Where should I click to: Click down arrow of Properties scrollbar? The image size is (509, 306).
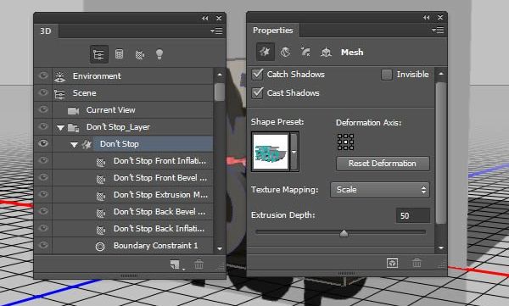pos(440,248)
